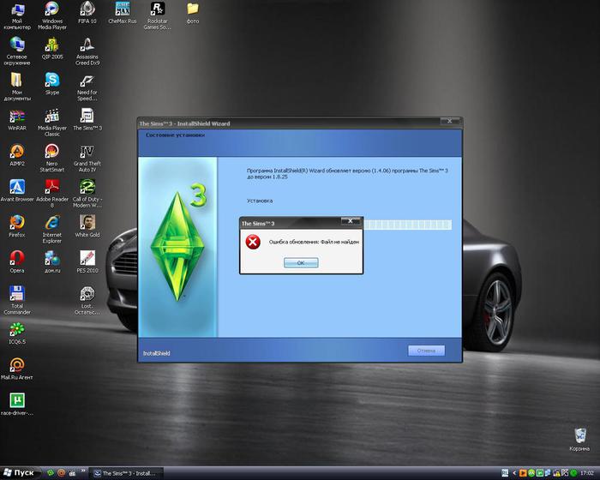Select Adobe Reader 8 desktop icon
The width and height of the screenshot is (600, 480).
(x=52, y=194)
